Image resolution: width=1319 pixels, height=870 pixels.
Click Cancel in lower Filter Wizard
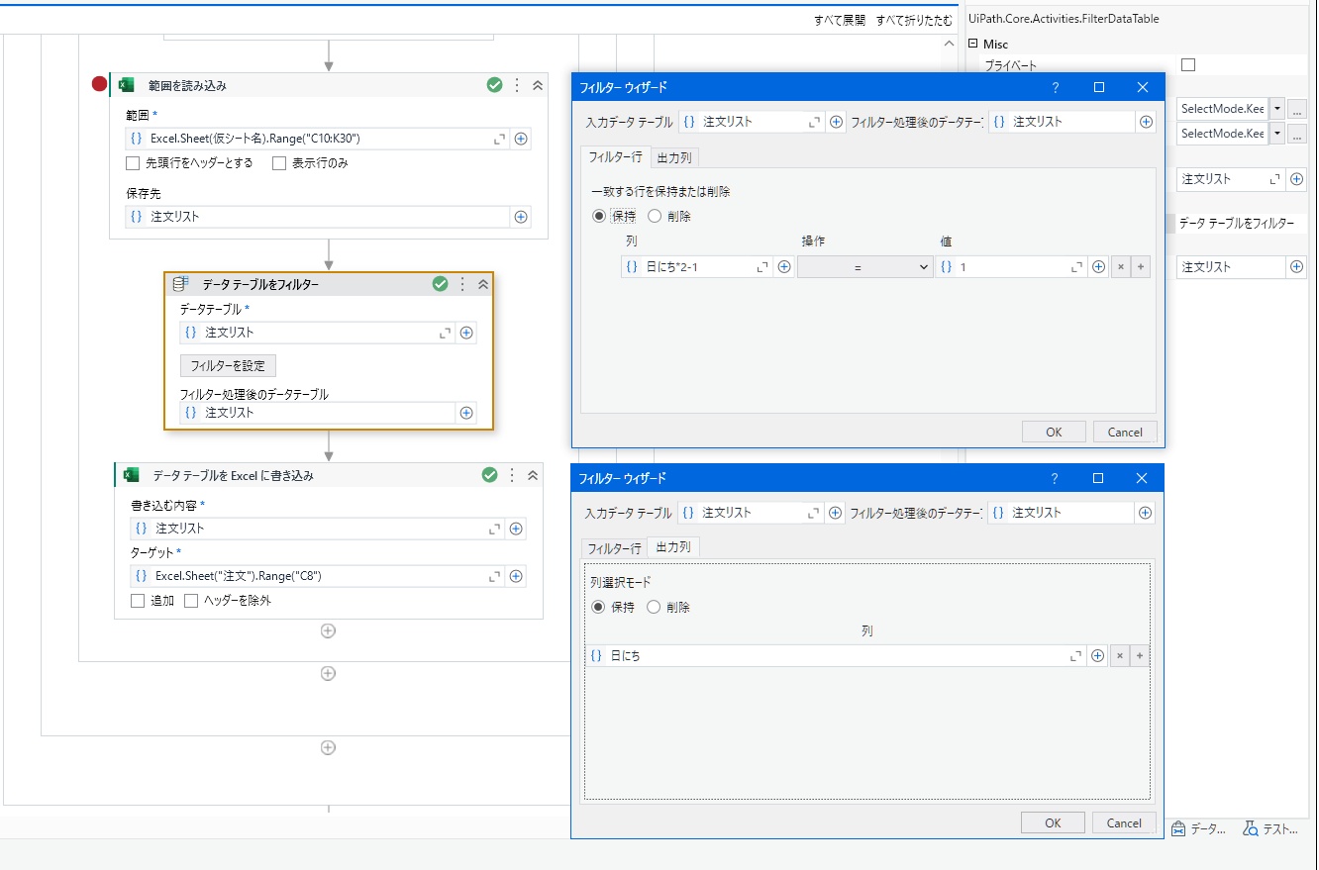click(1124, 822)
